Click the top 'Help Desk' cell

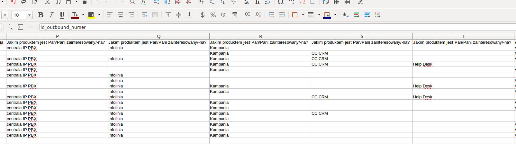tap(464, 64)
